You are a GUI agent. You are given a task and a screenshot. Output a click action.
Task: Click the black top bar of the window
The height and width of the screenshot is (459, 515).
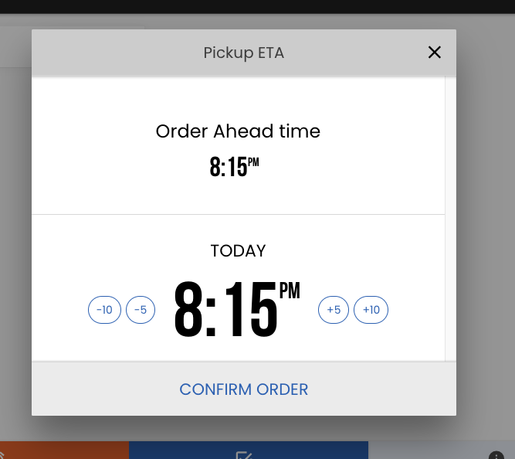coord(258,7)
